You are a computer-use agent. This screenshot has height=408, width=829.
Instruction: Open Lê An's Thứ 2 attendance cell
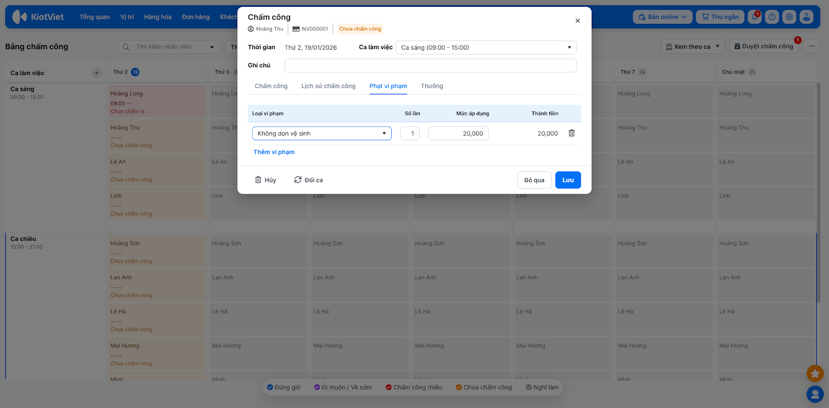point(157,170)
